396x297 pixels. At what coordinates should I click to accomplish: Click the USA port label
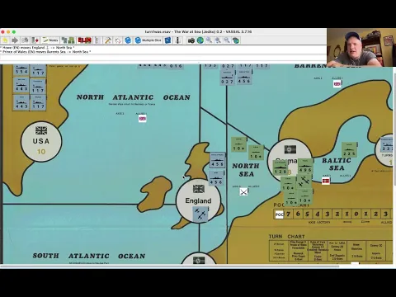[41, 141]
